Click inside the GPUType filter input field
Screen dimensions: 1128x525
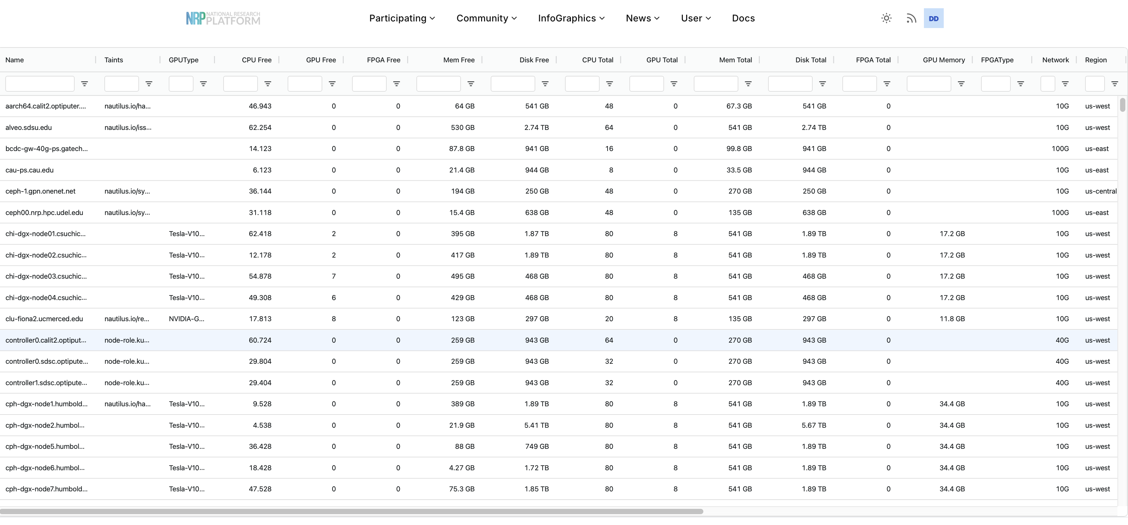pos(180,83)
